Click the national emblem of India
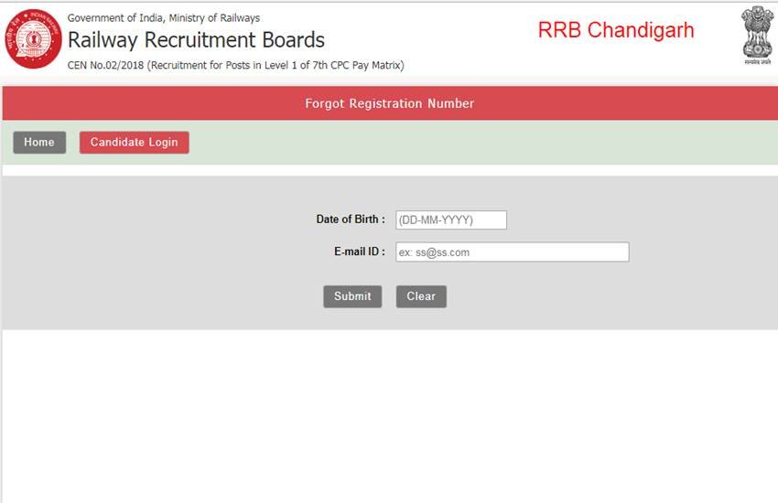Viewport: 778px width, 503px height. pos(757,31)
